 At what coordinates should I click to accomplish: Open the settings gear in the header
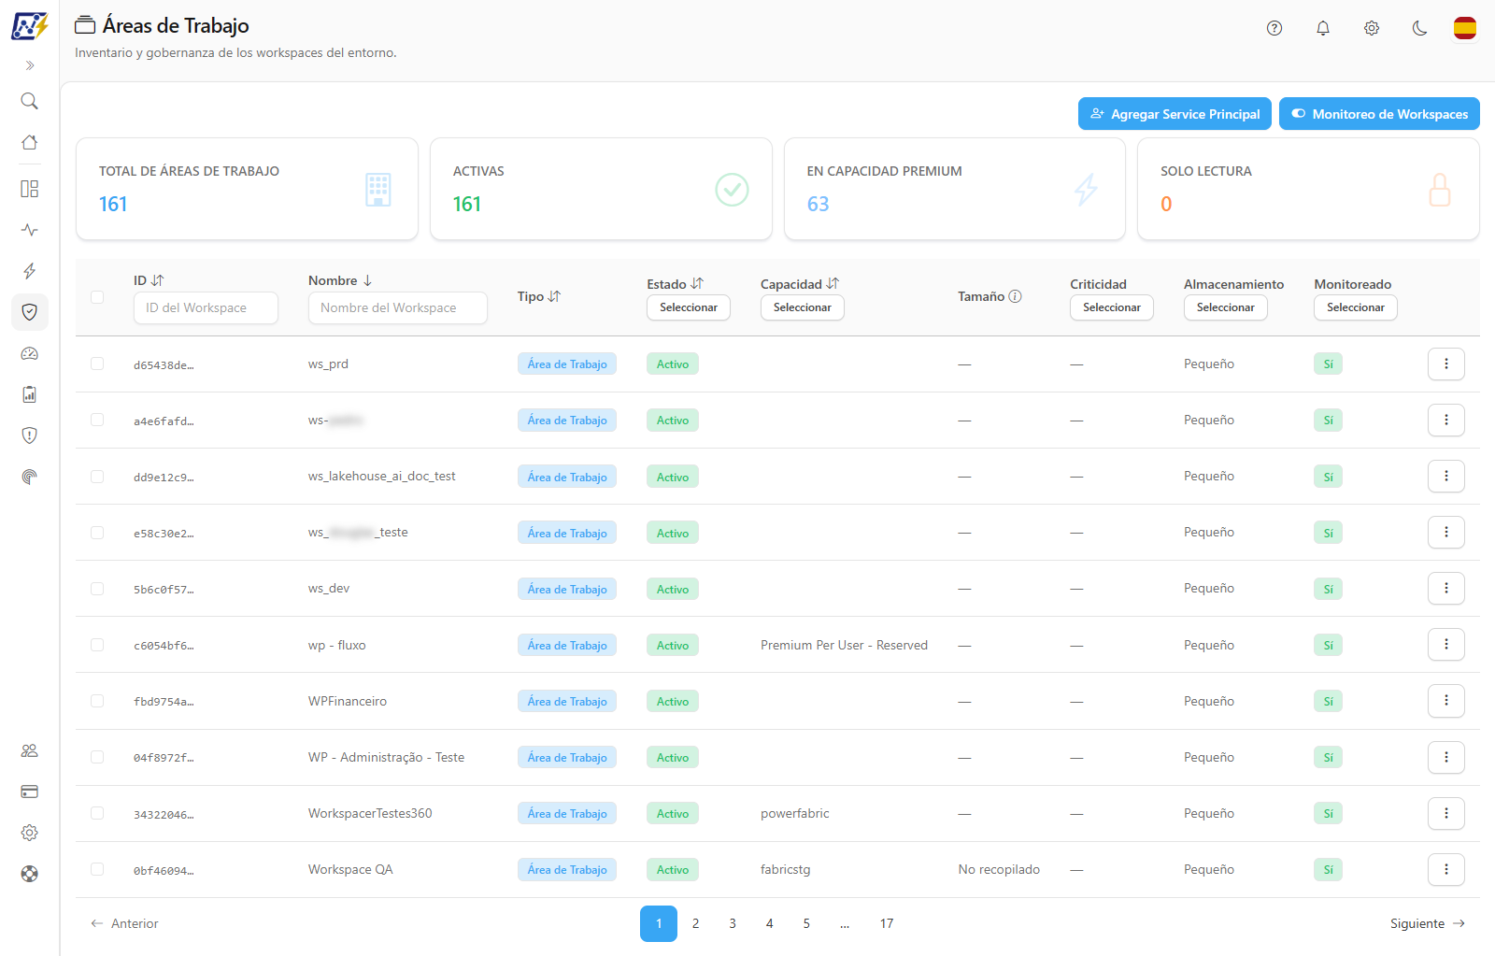1372,28
